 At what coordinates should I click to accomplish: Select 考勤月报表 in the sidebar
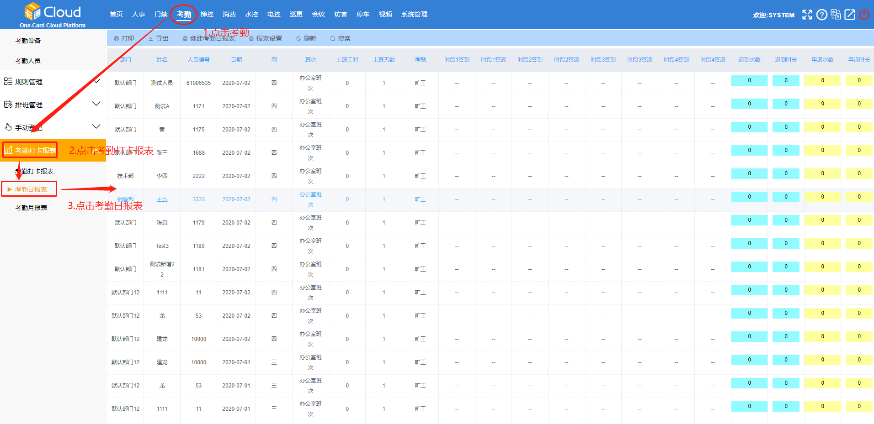[x=31, y=208]
